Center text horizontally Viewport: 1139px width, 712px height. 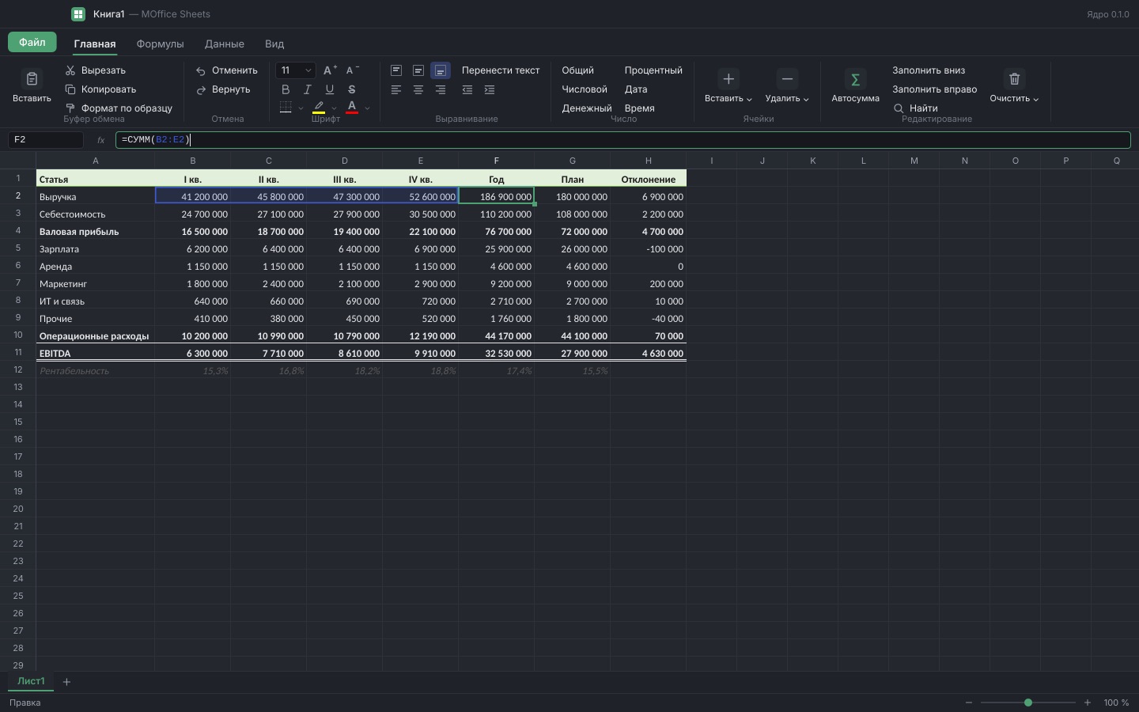(418, 89)
